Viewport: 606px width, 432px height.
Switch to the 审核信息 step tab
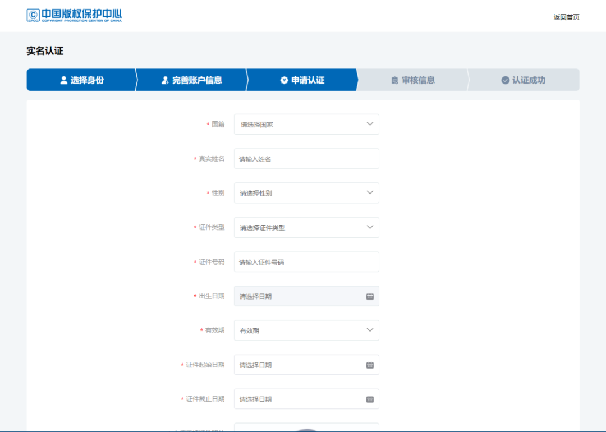(x=413, y=80)
